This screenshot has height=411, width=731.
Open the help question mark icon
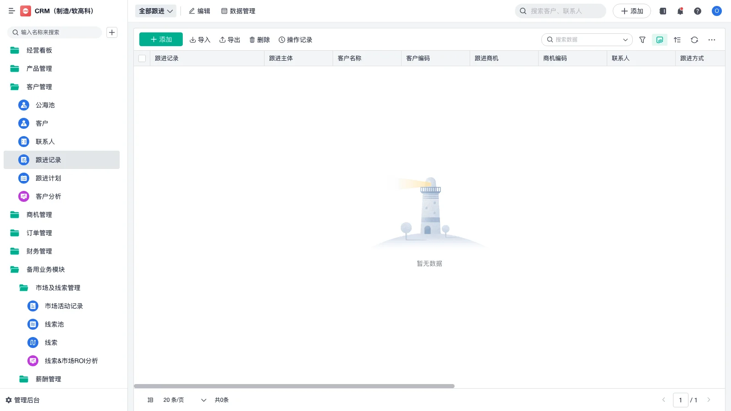tap(698, 11)
